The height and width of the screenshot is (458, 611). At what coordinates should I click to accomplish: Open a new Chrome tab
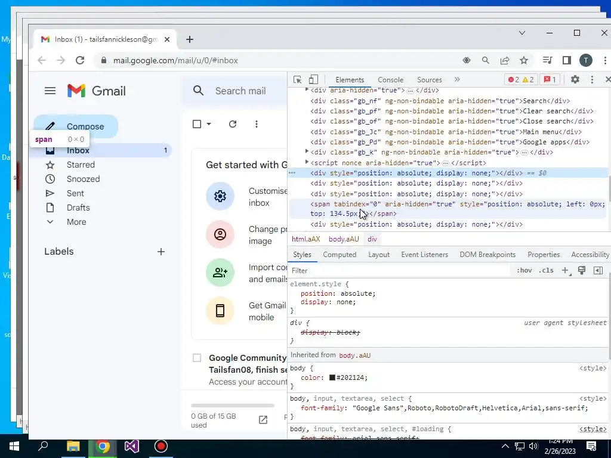pos(189,39)
